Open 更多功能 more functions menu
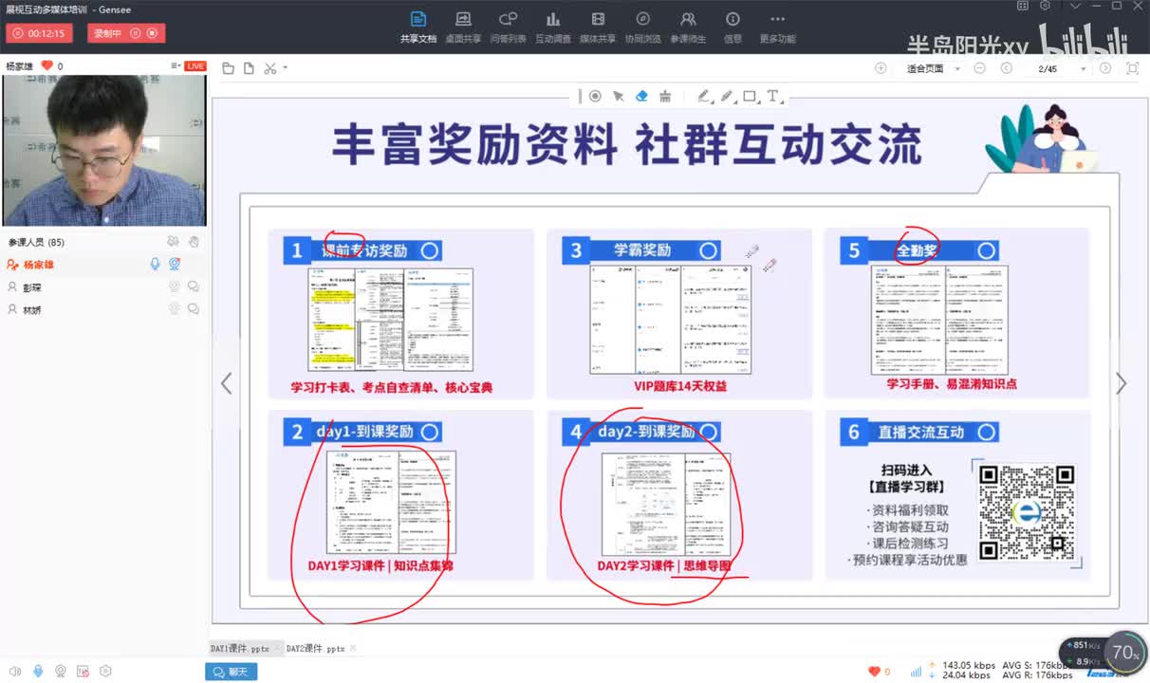Viewport: 1150px width, 683px height. point(777,28)
